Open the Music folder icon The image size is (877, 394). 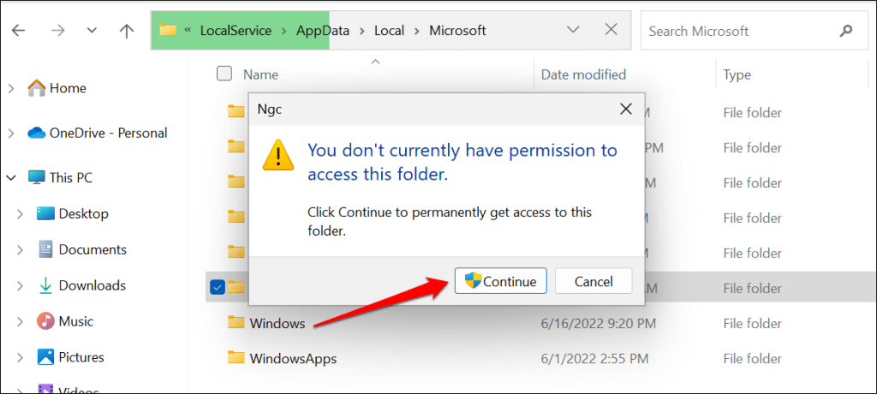coord(45,321)
